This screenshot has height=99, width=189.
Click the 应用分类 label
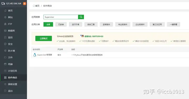(x=36, y=24)
